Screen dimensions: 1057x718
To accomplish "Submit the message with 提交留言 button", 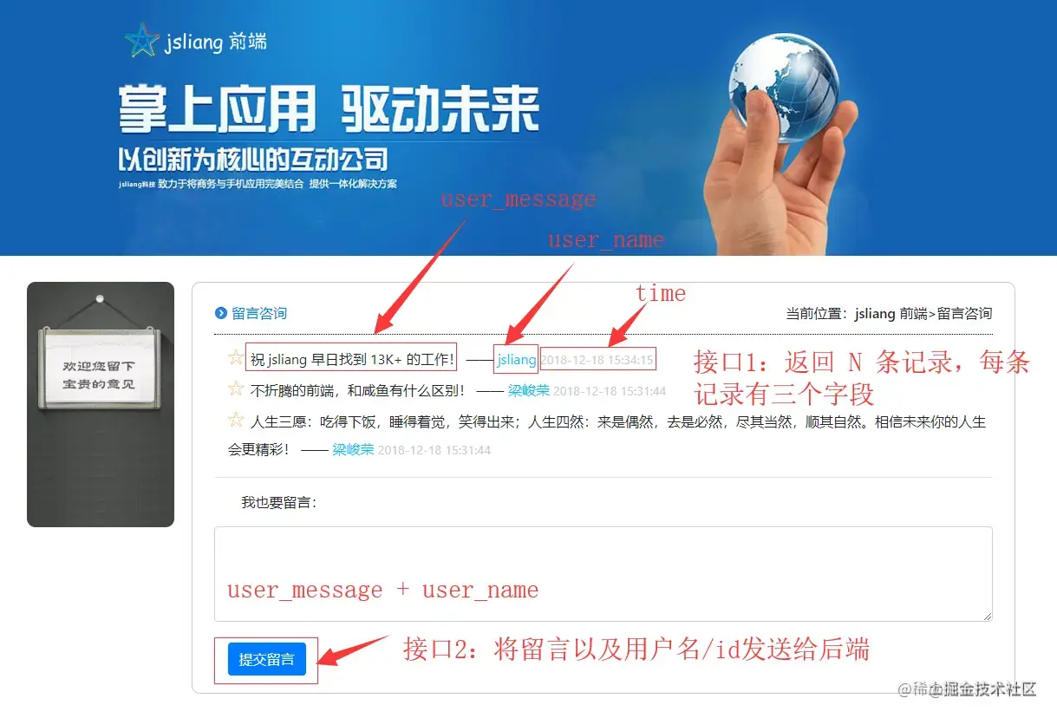I will pyautogui.click(x=267, y=659).
